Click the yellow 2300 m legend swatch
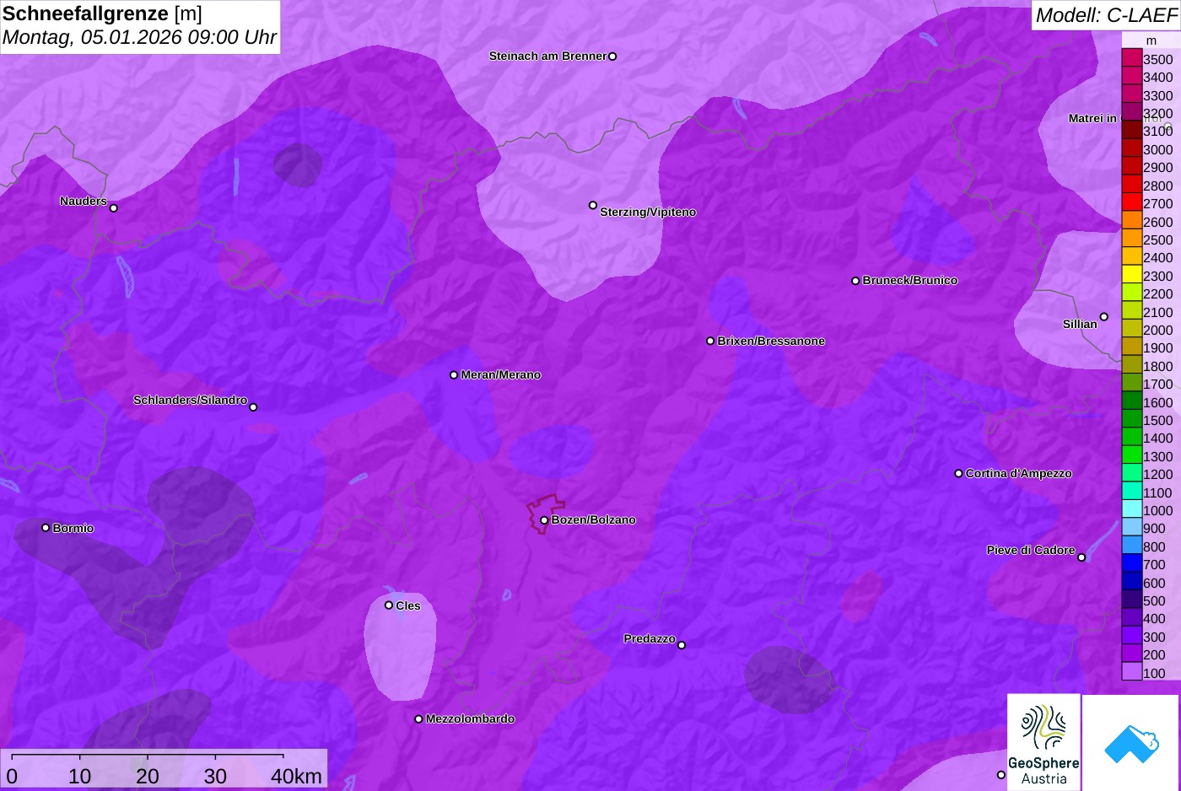Image resolution: width=1181 pixels, height=791 pixels. 1131,275
